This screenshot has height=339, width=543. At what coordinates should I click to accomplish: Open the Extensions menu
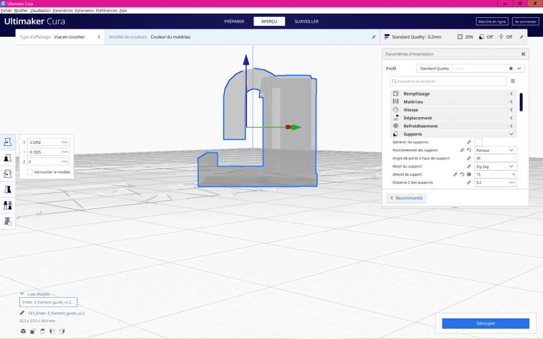84,10
